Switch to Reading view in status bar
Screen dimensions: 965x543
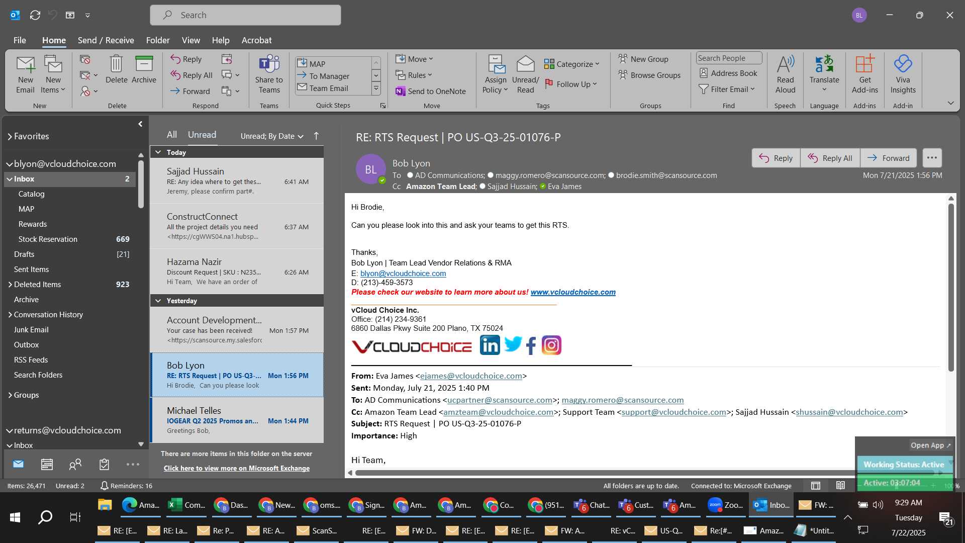click(840, 486)
